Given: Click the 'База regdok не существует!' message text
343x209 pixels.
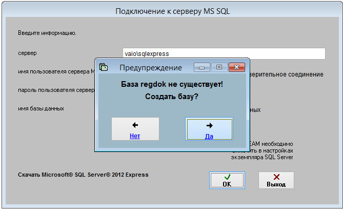Looking at the screenshot, I should pos(172,84).
